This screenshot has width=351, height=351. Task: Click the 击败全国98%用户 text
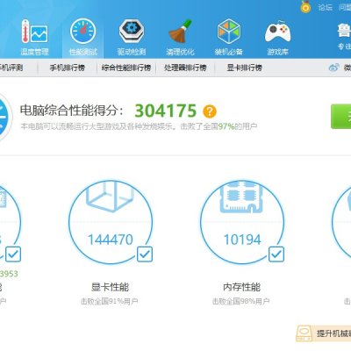241,301
